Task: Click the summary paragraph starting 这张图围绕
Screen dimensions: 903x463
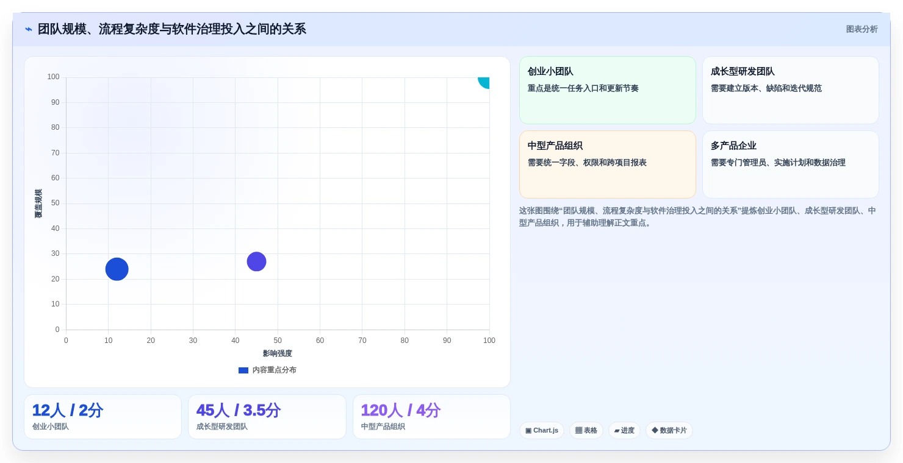Action: (x=697, y=217)
